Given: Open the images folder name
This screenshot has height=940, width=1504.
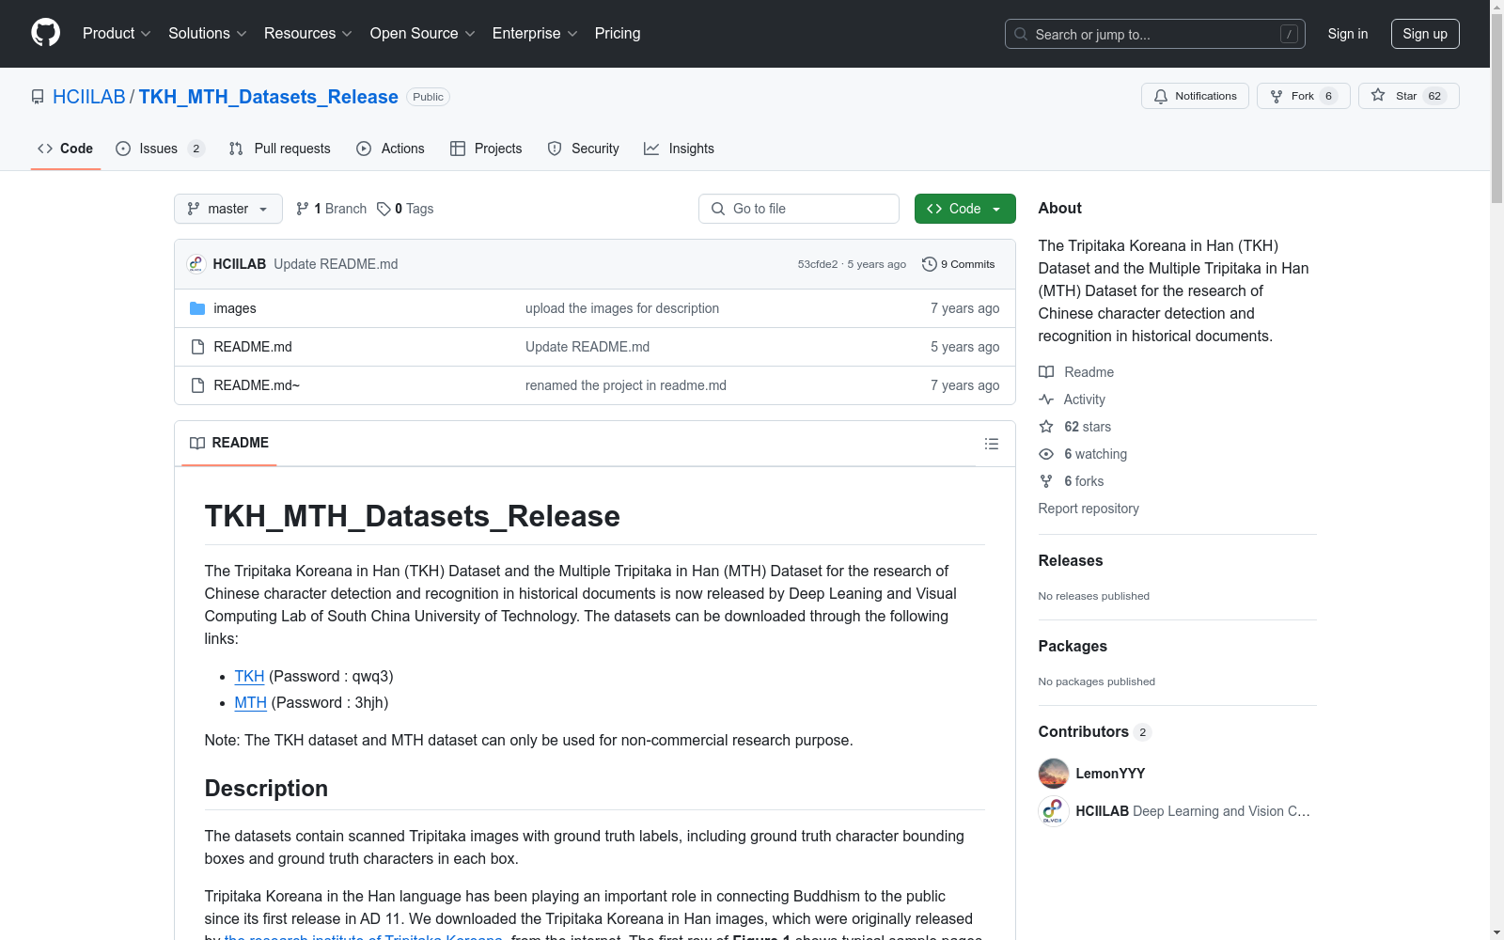Looking at the screenshot, I should pos(235,308).
